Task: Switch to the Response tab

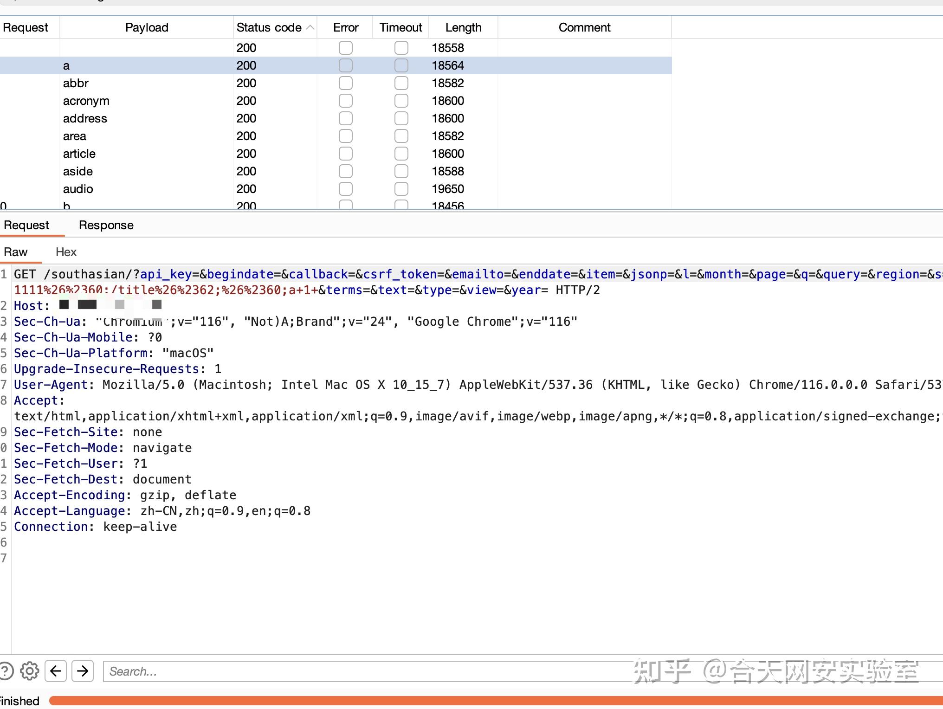Action: (106, 226)
